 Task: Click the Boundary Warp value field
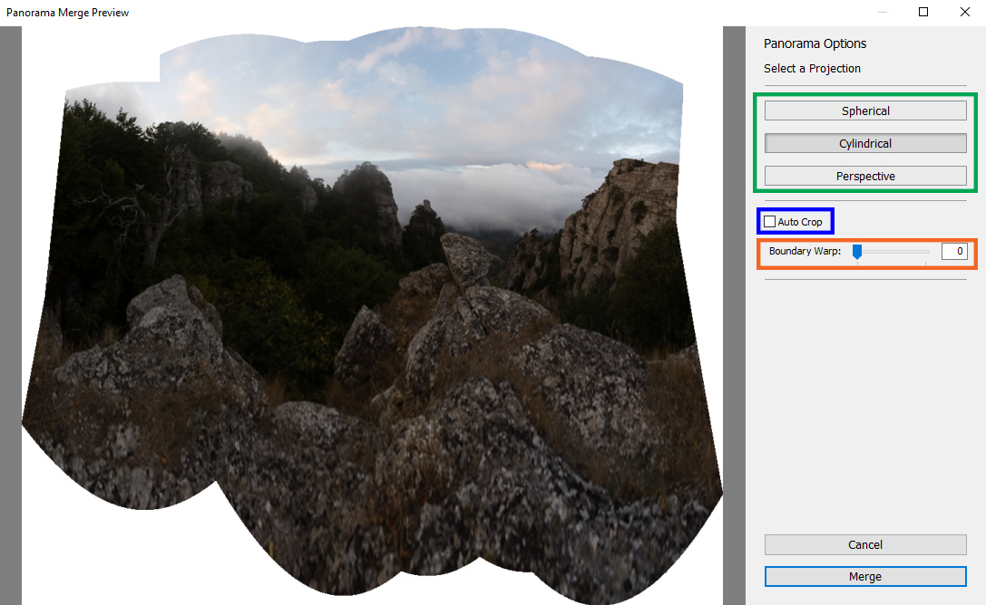[954, 251]
